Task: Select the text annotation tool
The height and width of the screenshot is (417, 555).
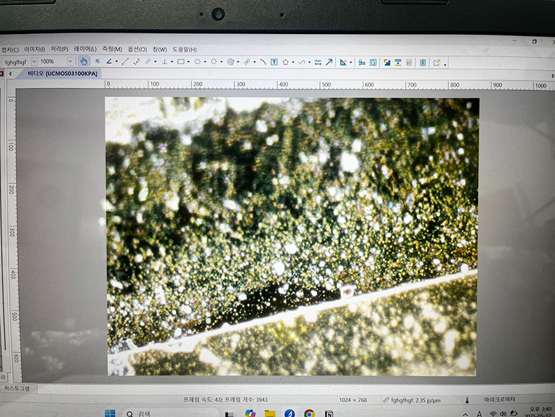Action: coord(274,62)
